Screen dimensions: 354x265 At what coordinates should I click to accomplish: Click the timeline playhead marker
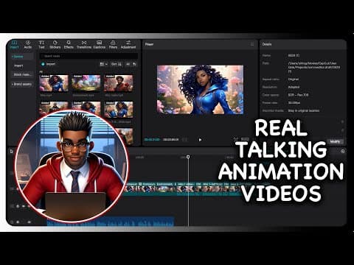pos(188,157)
